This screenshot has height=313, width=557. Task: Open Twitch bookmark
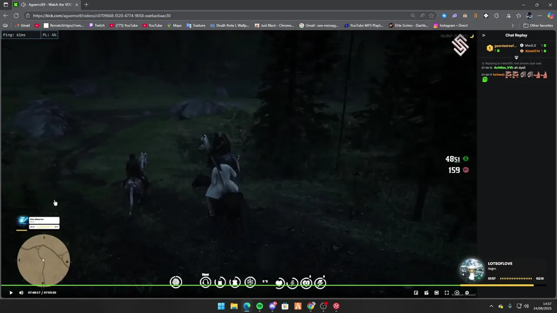click(97, 26)
